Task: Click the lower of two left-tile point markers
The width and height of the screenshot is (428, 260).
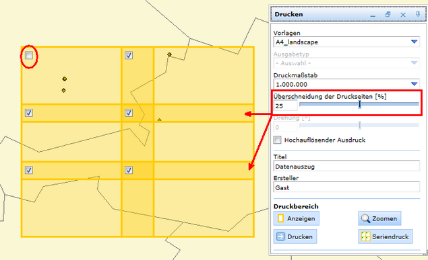Action: [x=63, y=90]
